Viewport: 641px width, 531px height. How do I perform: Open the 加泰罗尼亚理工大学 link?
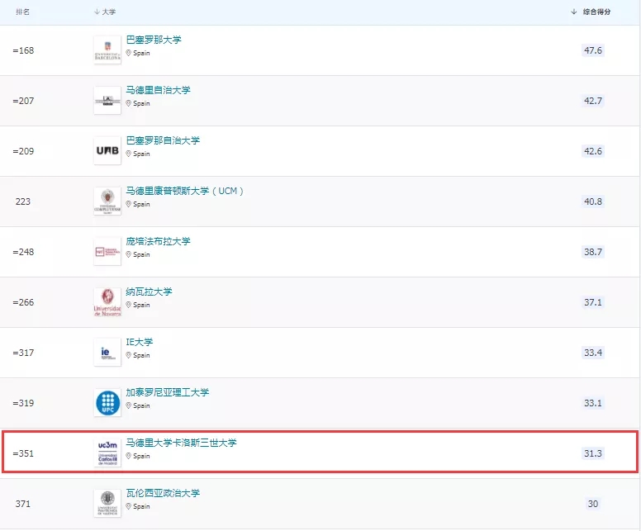tap(168, 392)
